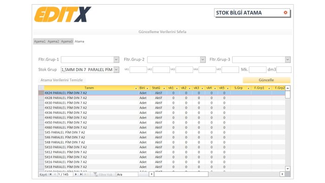Open the Aşama3 tab

point(67,41)
